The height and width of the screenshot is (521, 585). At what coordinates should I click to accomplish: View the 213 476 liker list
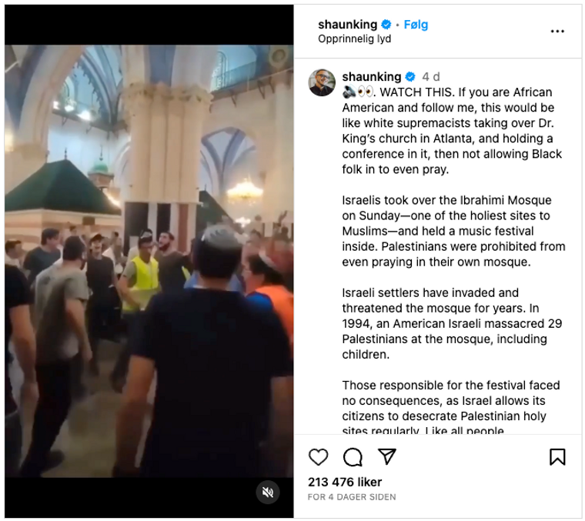click(345, 482)
